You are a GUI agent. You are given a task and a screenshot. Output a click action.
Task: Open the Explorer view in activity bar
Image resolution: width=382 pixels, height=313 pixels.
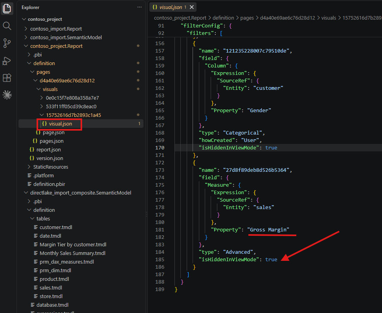7,9
